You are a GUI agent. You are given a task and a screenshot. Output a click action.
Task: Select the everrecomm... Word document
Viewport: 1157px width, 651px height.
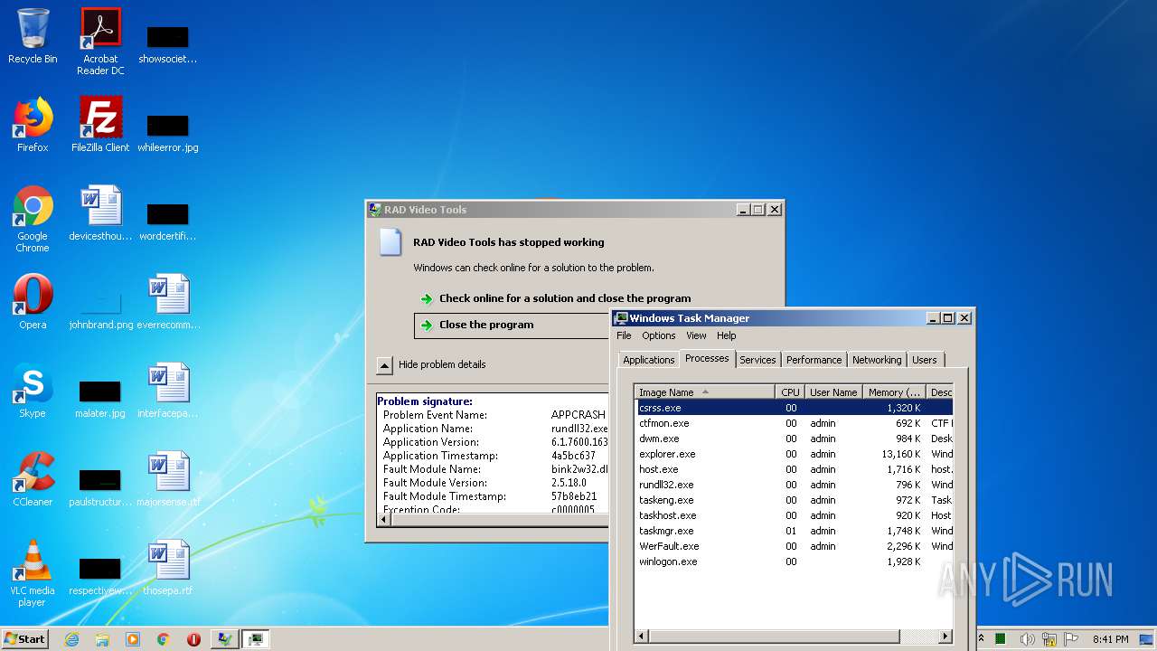point(168,302)
